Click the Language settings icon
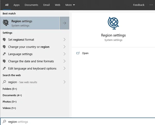This screenshot has width=155, height=125. coord(4,54)
